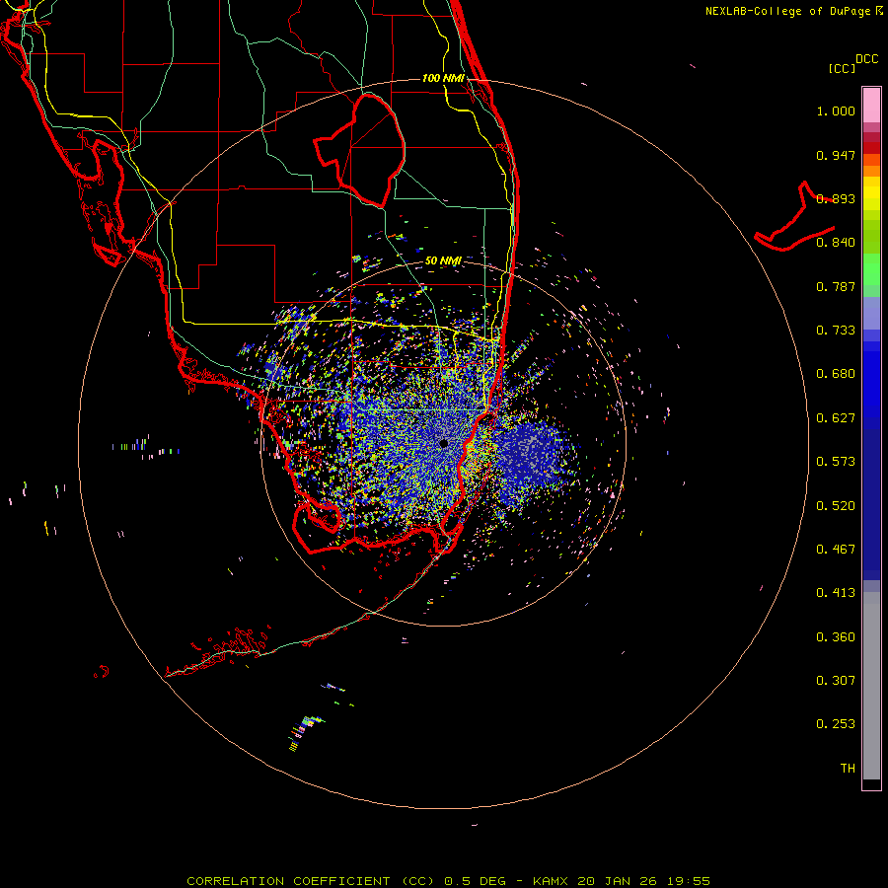Select the 0.733 scale value
Viewport: 888px width, 888px height.
pos(836,331)
